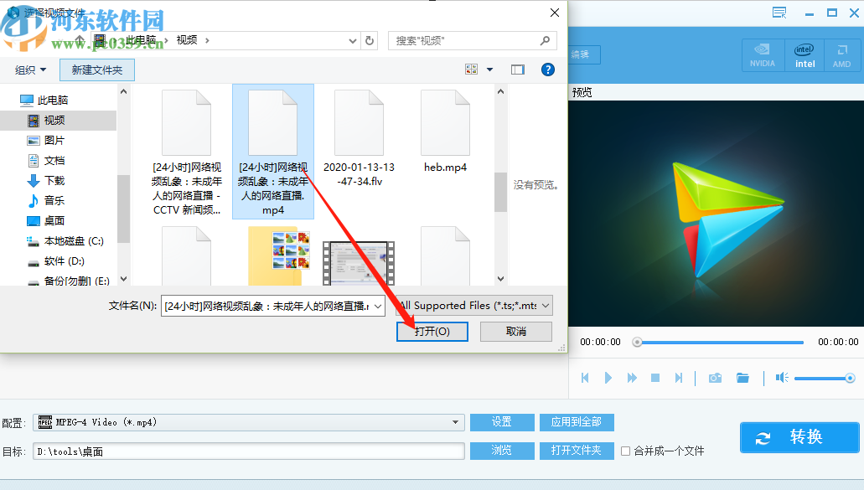Click the blue Help question mark icon
This screenshot has height=490, width=864.
click(x=548, y=70)
